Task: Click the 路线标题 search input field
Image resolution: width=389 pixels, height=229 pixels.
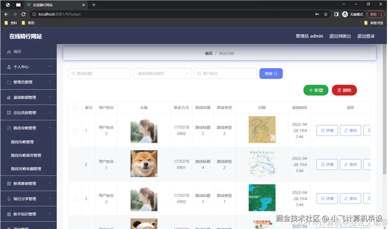Action: pyautogui.click(x=100, y=74)
